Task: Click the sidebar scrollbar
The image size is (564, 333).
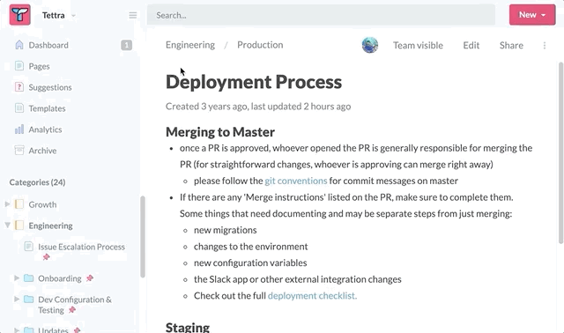Action: tap(143, 237)
